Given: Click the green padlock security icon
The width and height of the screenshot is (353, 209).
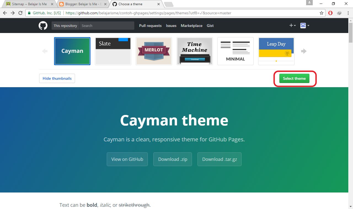Looking at the screenshot, I should pyautogui.click(x=29, y=13).
